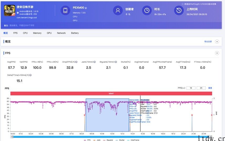Toggle Stutter series in chart legend
Image resolution: width=225 pixels, height=141 pixels.
click(x=120, y=140)
